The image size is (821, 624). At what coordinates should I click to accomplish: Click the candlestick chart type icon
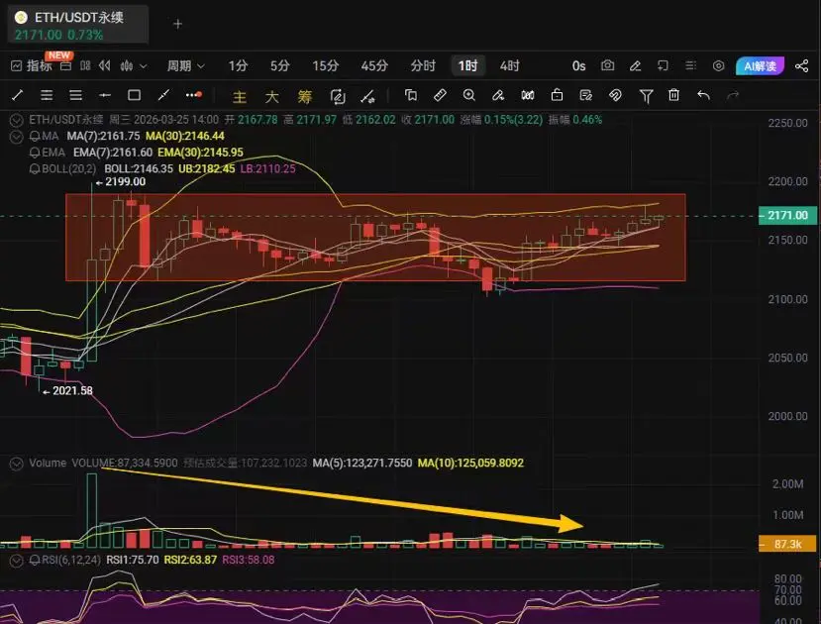[x=127, y=66]
